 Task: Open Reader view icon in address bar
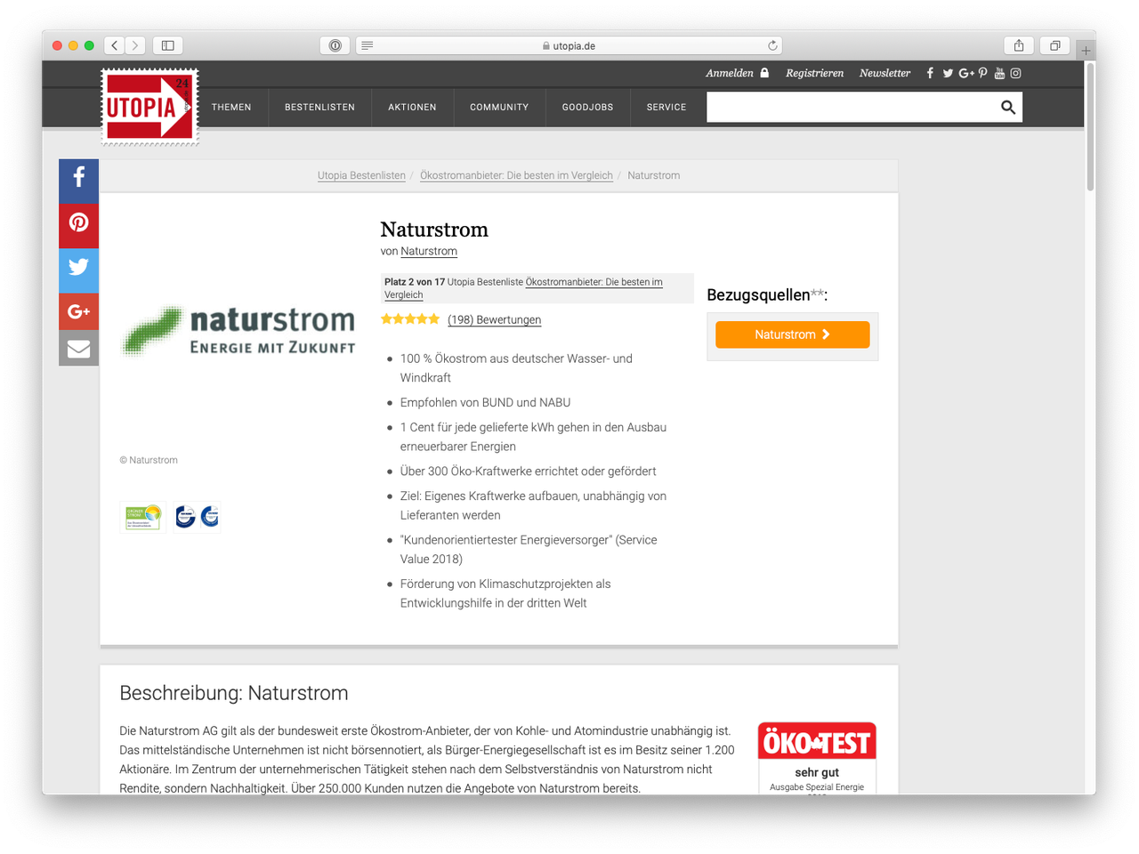point(368,45)
